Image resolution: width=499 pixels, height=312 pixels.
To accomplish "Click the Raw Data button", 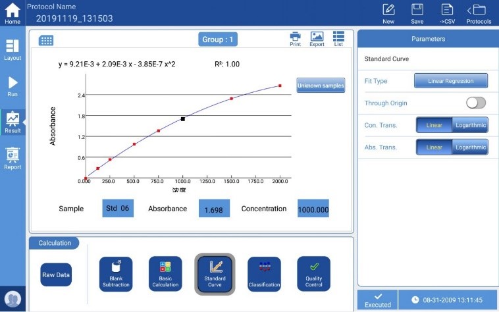I will coord(56,274).
